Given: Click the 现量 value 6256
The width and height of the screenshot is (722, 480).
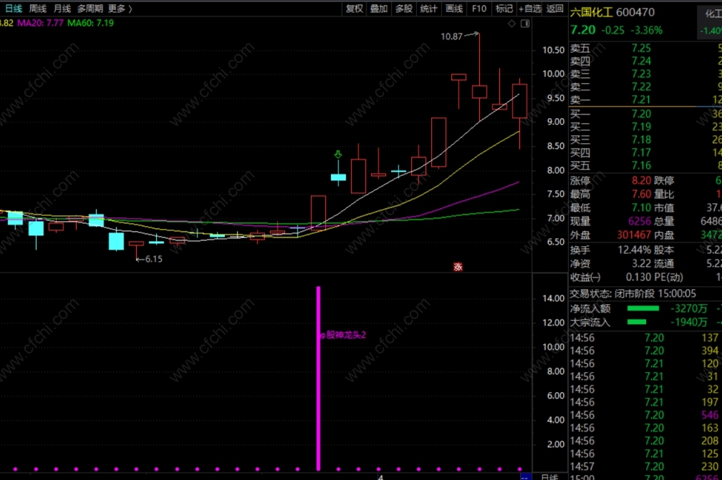Looking at the screenshot, I should point(640,221).
